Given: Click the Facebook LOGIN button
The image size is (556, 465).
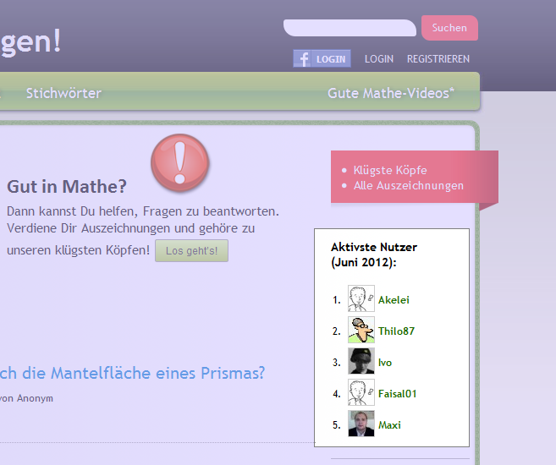Looking at the screenshot, I should click(322, 59).
